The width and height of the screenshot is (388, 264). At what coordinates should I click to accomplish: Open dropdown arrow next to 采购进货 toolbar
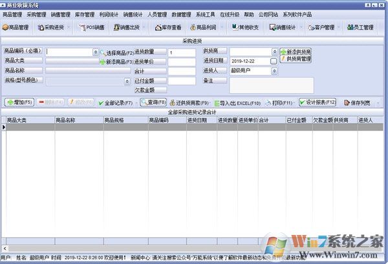69,27
